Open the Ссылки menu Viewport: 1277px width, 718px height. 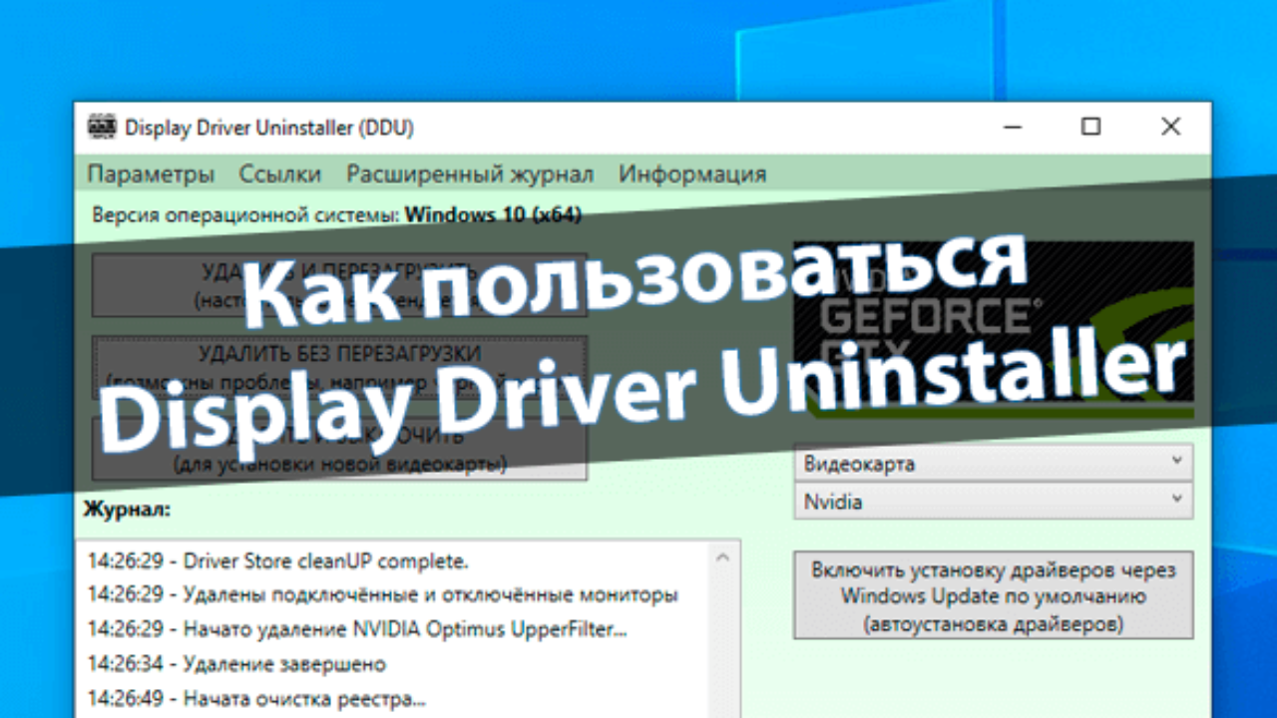click(280, 174)
